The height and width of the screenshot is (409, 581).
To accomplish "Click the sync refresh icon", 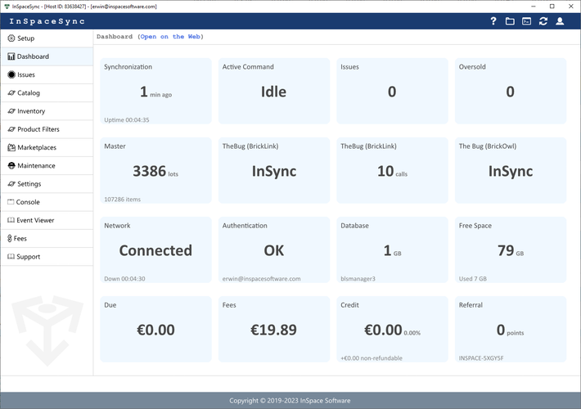I will pos(543,21).
